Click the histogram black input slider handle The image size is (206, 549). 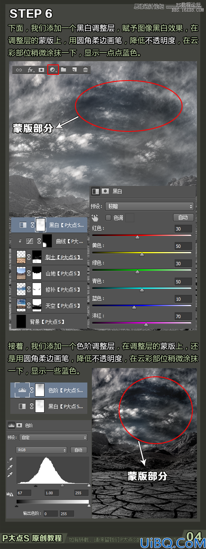35,485
